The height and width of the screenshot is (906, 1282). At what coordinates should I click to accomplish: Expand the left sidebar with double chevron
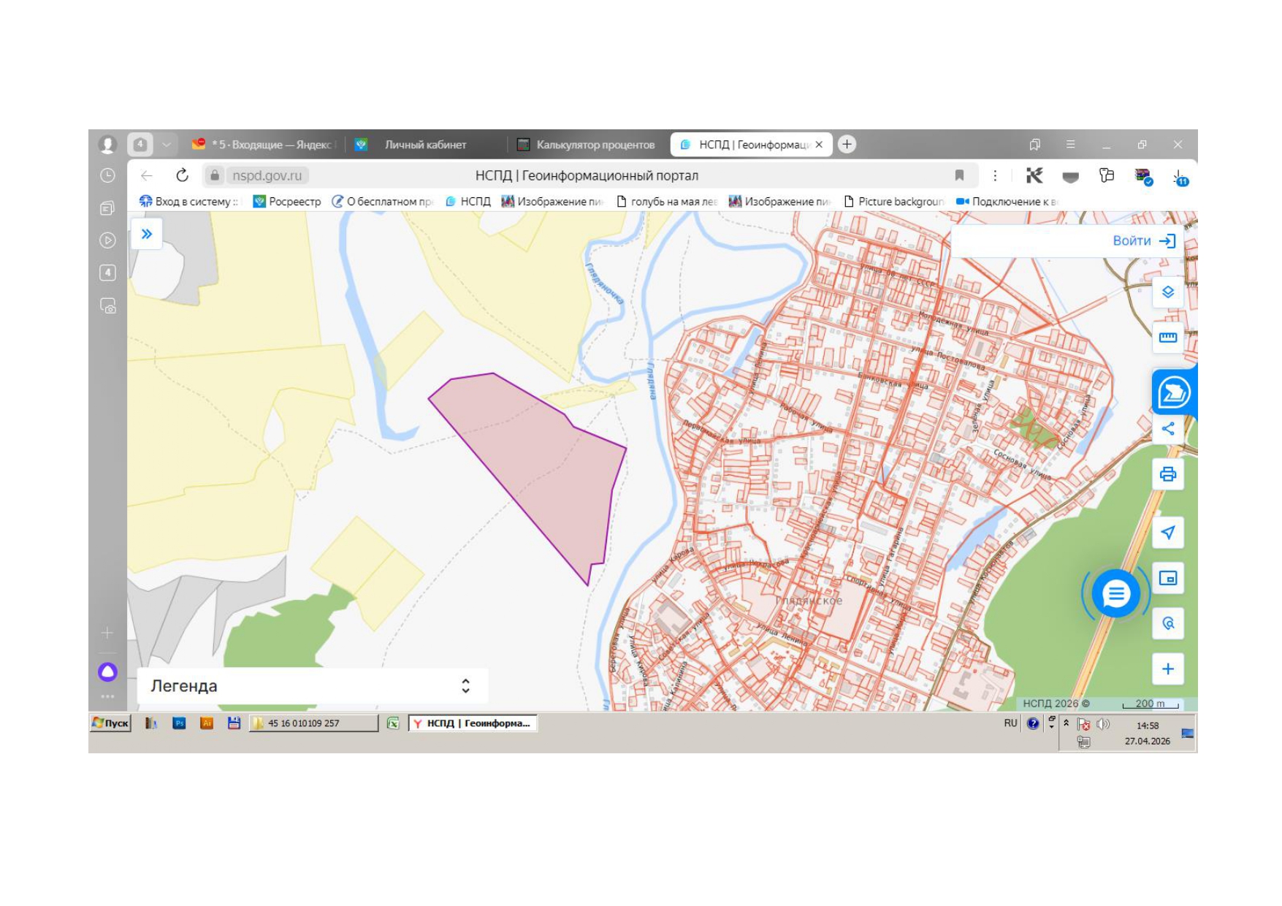[x=147, y=235]
